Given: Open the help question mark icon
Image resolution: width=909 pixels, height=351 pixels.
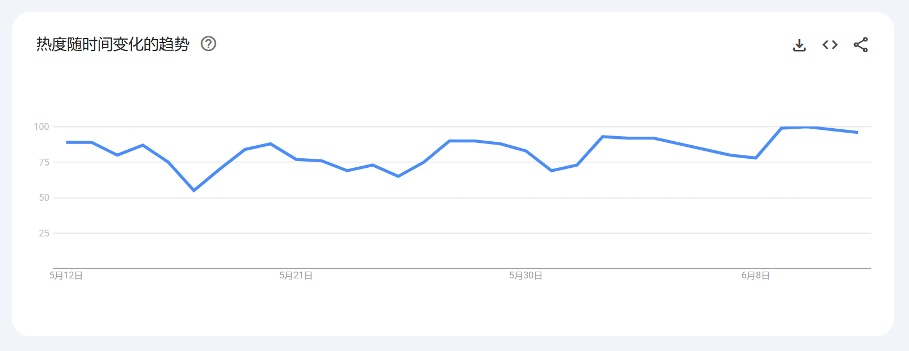Looking at the screenshot, I should (x=209, y=44).
